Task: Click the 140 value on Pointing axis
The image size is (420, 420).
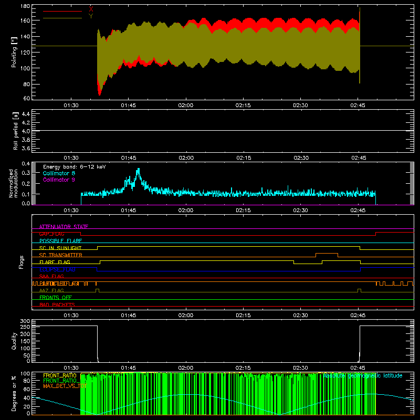Action: (25, 36)
